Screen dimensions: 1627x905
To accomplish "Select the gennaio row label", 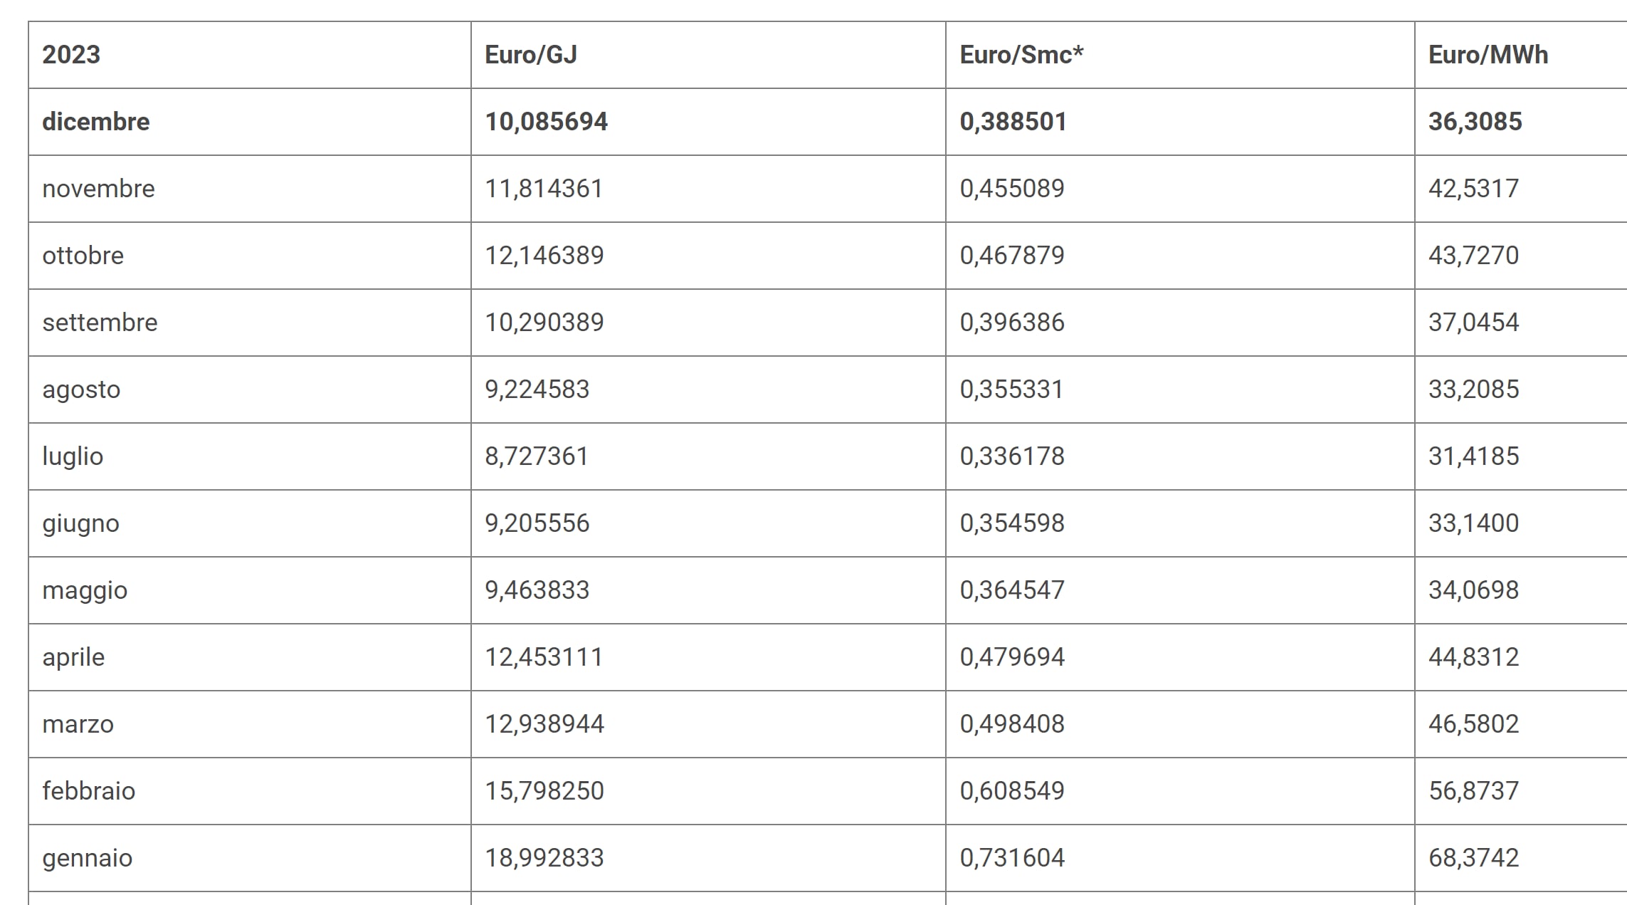I will (88, 858).
